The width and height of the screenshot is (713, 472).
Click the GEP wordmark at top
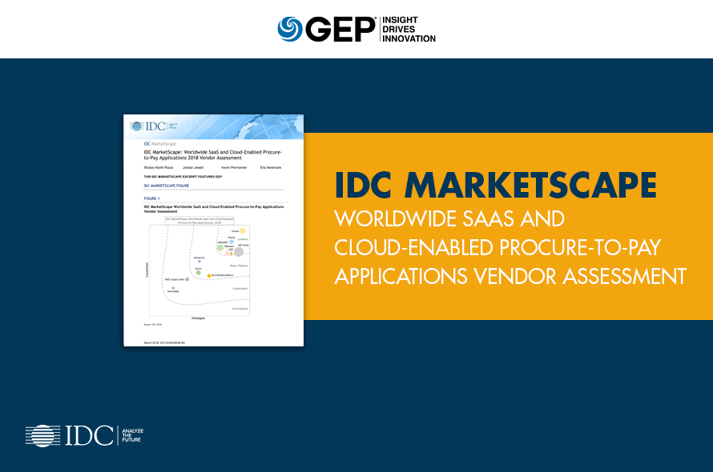point(340,30)
